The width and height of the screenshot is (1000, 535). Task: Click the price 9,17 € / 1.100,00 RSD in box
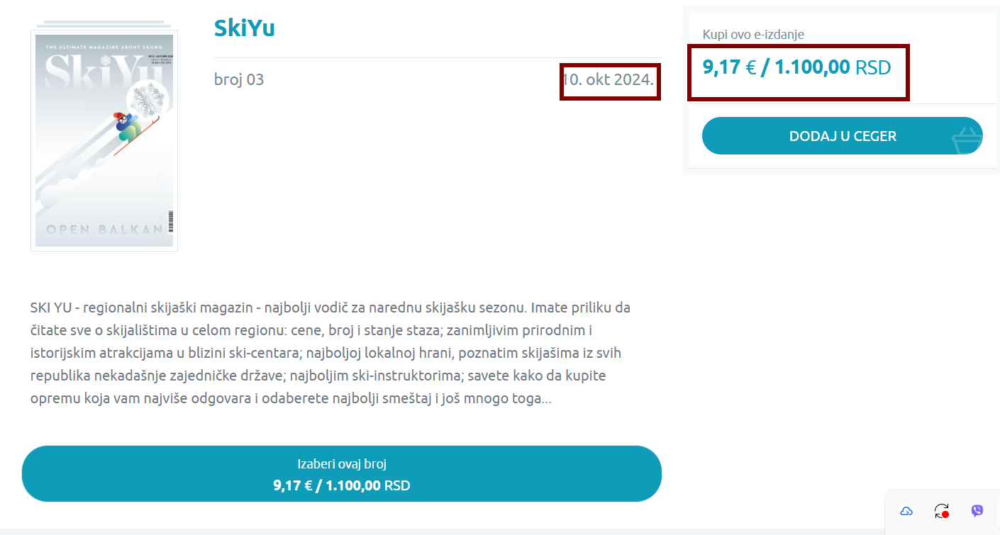[796, 67]
